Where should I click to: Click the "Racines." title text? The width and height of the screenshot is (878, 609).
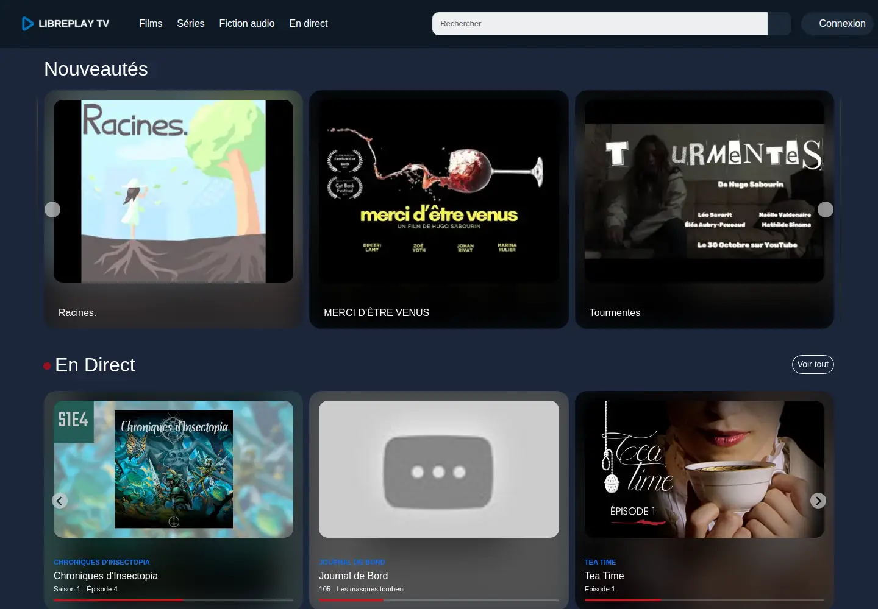click(77, 312)
